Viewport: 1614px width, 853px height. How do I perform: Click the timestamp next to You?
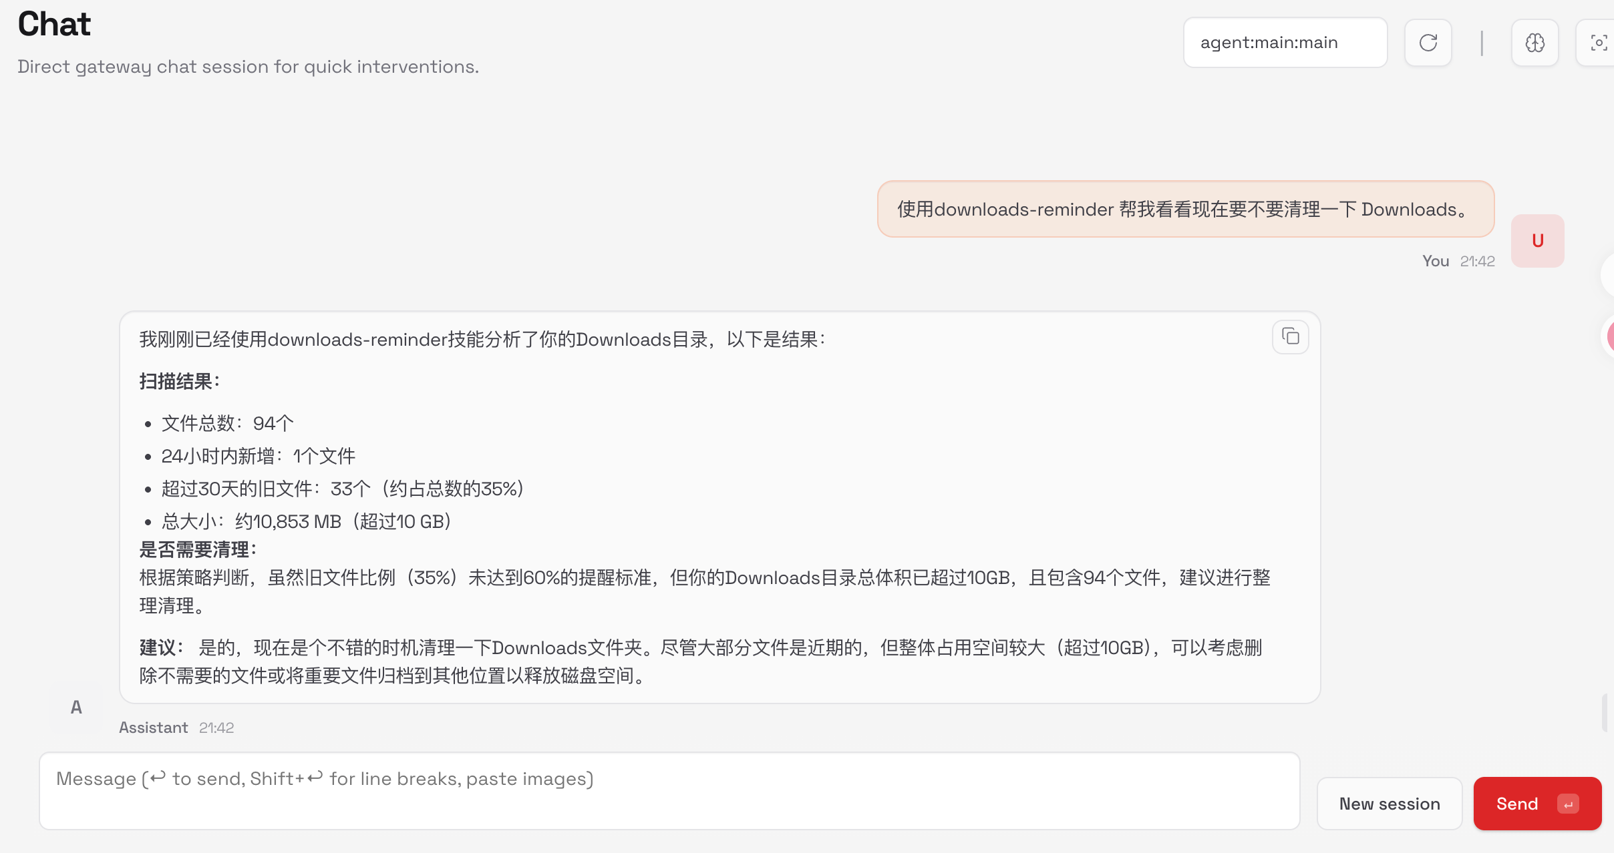point(1477,260)
